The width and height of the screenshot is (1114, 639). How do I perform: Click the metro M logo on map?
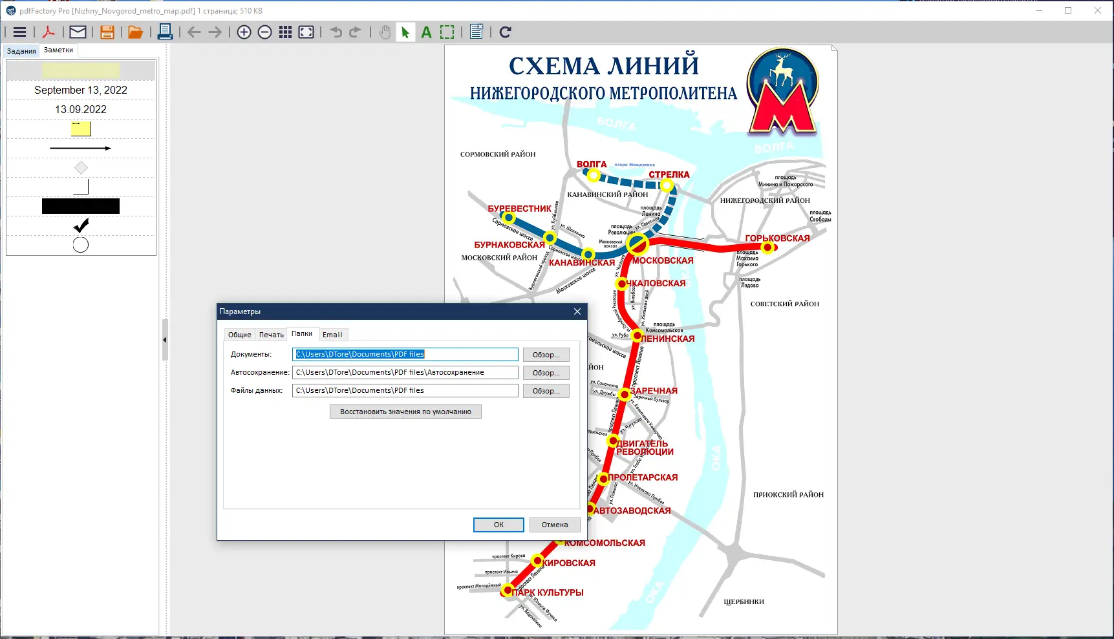click(782, 93)
